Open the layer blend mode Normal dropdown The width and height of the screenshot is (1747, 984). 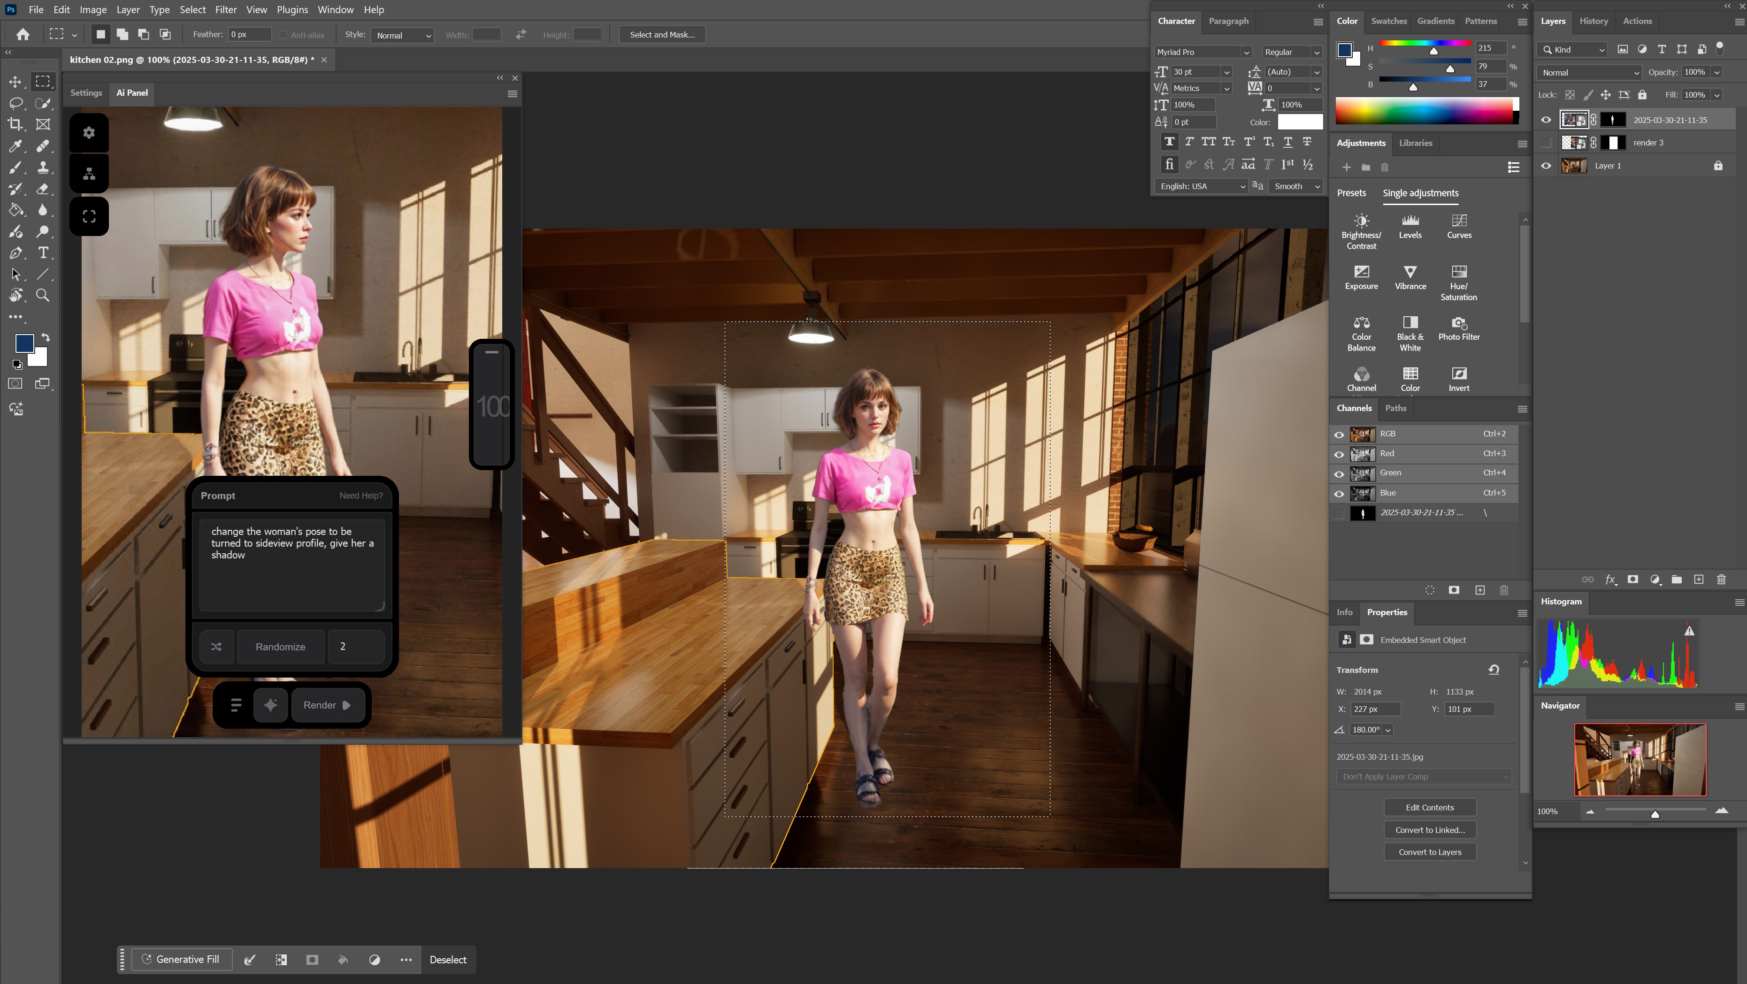point(1590,73)
